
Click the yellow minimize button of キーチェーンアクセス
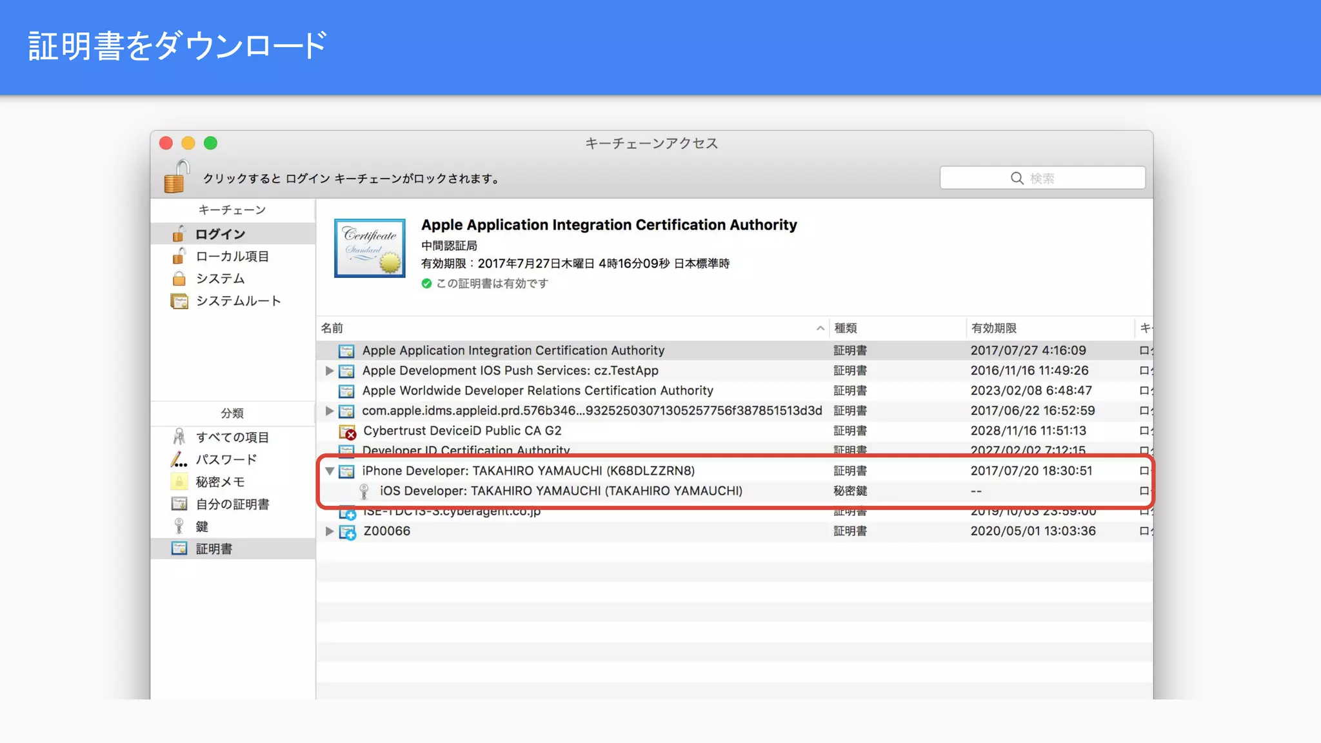coord(188,143)
